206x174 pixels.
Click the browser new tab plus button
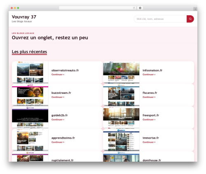click(x=195, y=9)
